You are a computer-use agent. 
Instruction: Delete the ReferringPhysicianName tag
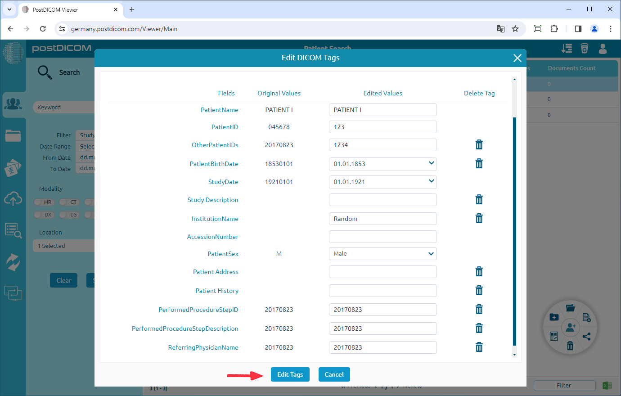tap(479, 347)
